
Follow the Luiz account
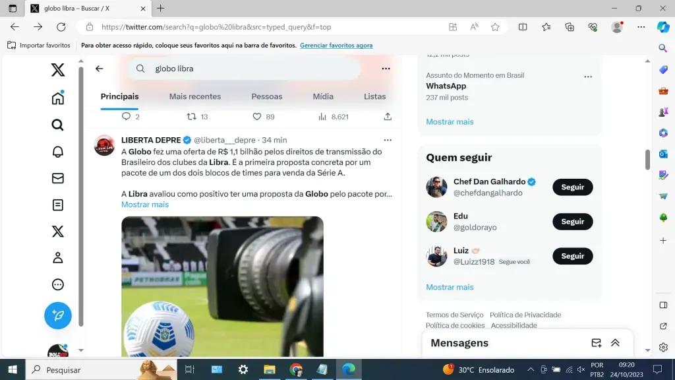(572, 256)
